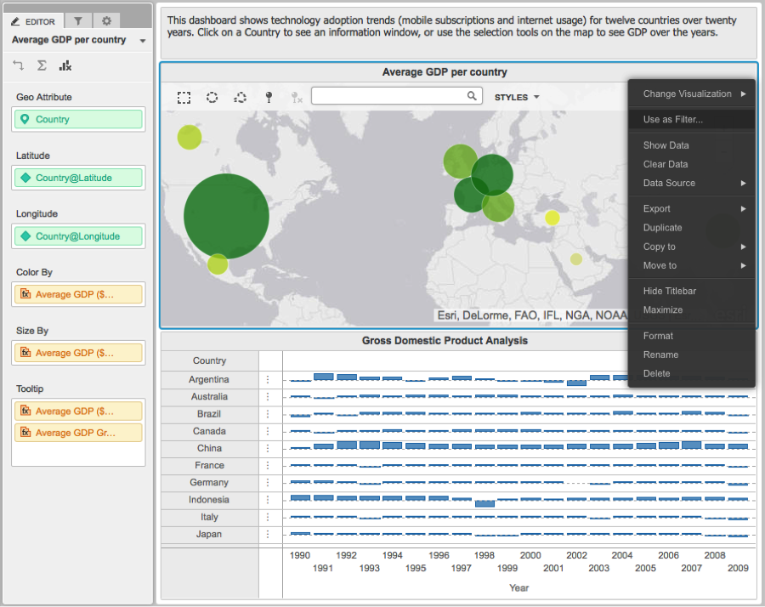Image resolution: width=765 pixels, height=607 pixels.
Task: Select the Country geo attribute field
Action: point(78,121)
